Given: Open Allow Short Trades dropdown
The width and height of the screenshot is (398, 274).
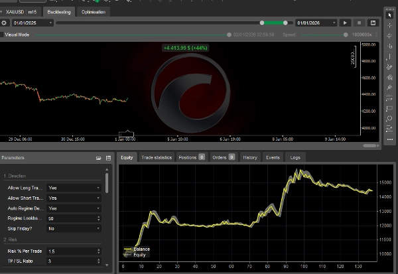Looking at the screenshot, I should pyautogui.click(x=74, y=198).
